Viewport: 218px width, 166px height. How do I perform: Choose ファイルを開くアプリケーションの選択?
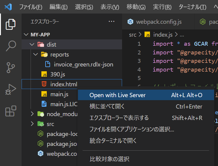pos(146,129)
